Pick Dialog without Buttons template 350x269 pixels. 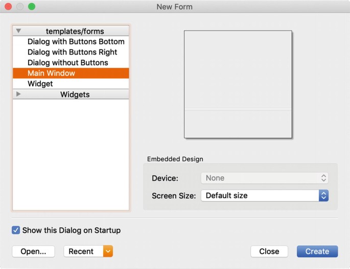point(68,63)
